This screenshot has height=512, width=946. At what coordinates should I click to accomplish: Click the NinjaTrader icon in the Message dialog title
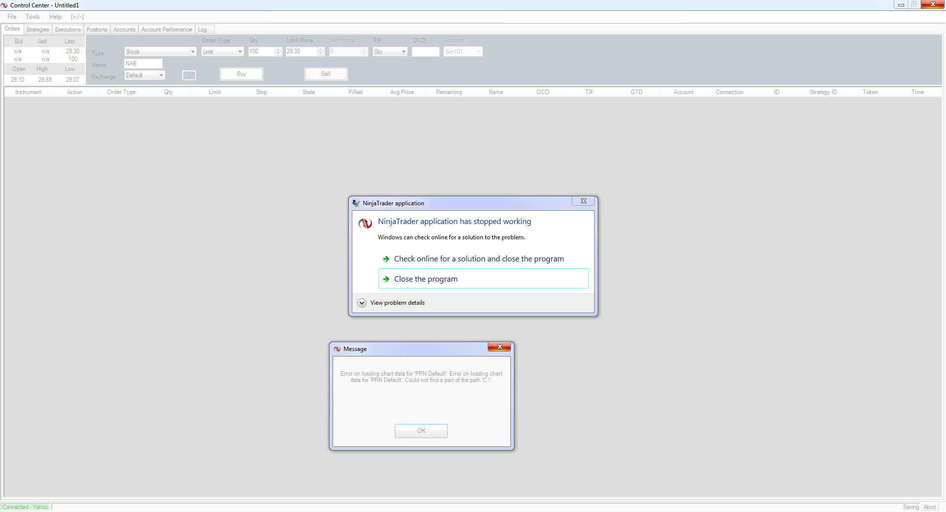337,349
